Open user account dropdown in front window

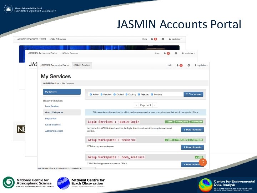pos(201,65)
